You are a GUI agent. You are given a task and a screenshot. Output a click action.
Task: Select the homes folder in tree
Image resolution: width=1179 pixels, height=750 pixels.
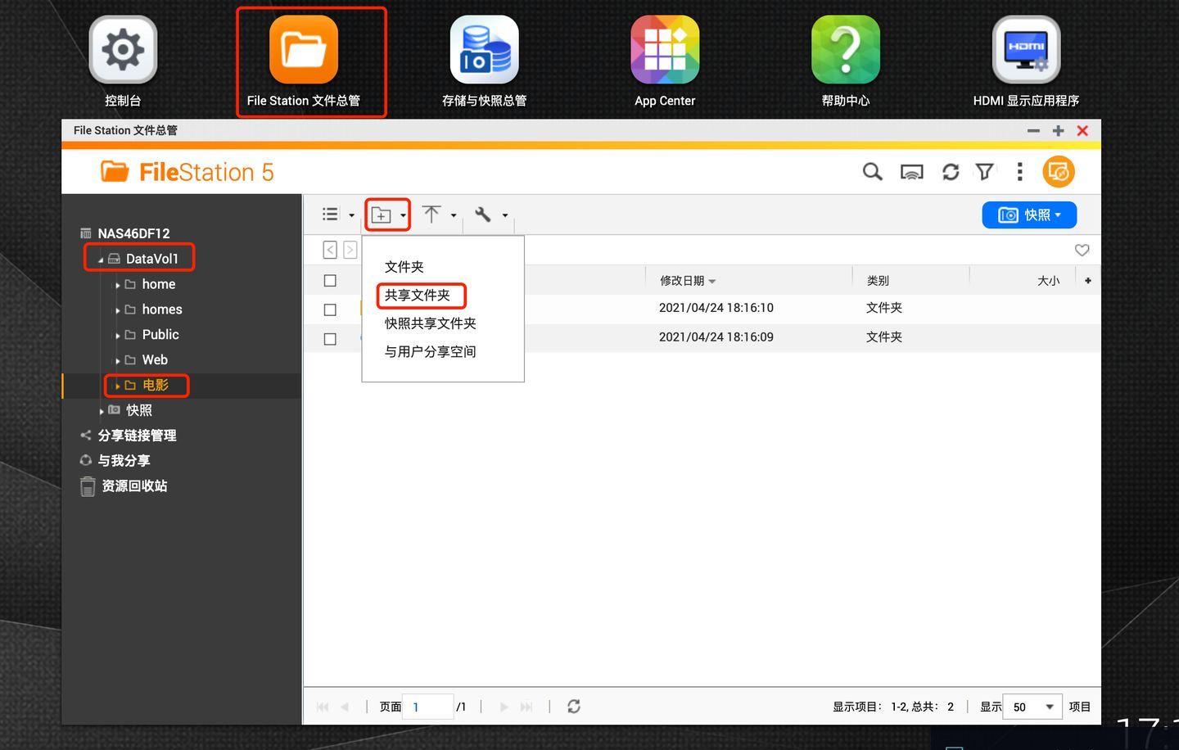[162, 309]
